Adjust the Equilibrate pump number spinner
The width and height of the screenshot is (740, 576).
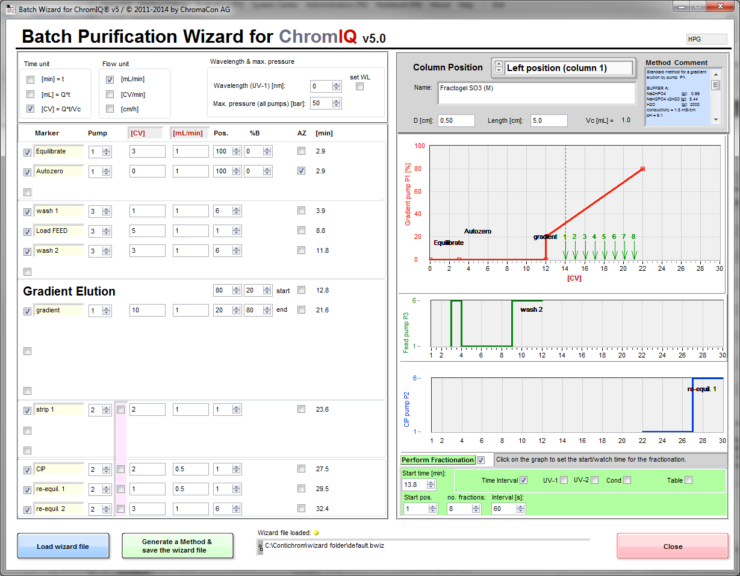tap(107, 152)
